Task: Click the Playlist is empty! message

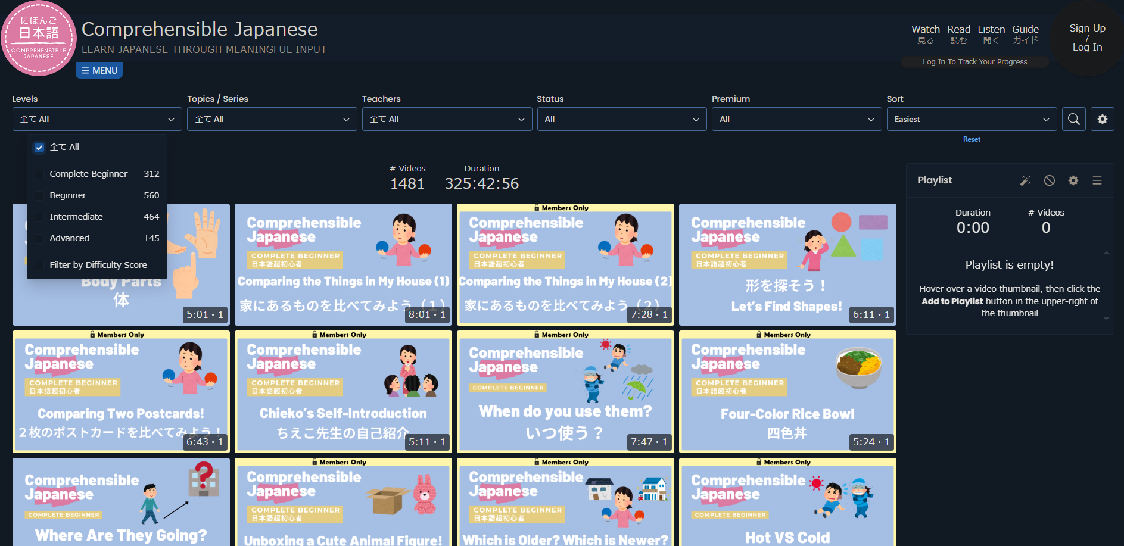Action: point(1010,265)
